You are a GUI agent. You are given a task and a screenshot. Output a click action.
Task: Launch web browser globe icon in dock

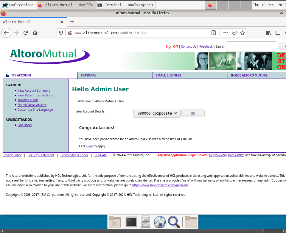click(x=160, y=222)
